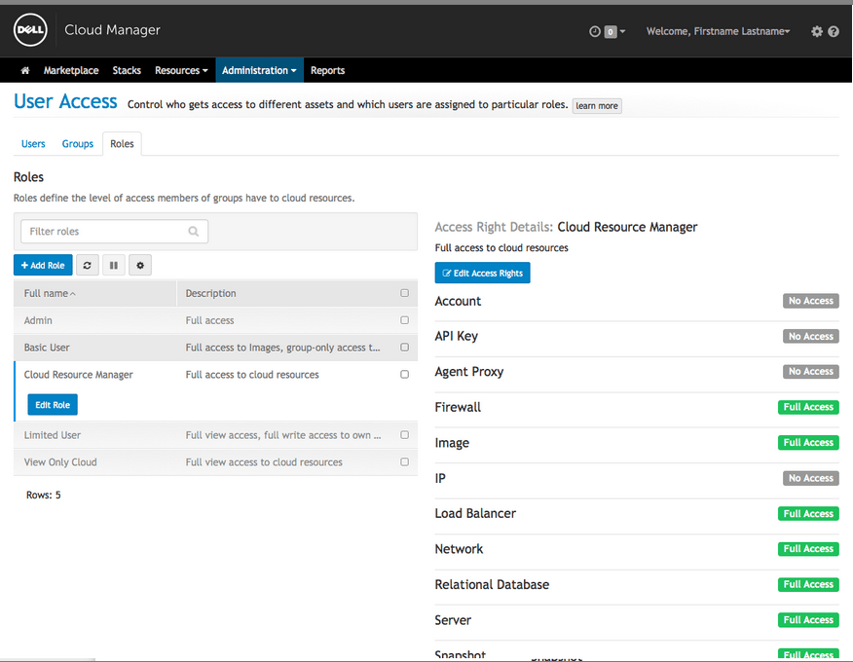Open the clock notifications icon
This screenshot has width=853, height=662.
[x=595, y=31]
